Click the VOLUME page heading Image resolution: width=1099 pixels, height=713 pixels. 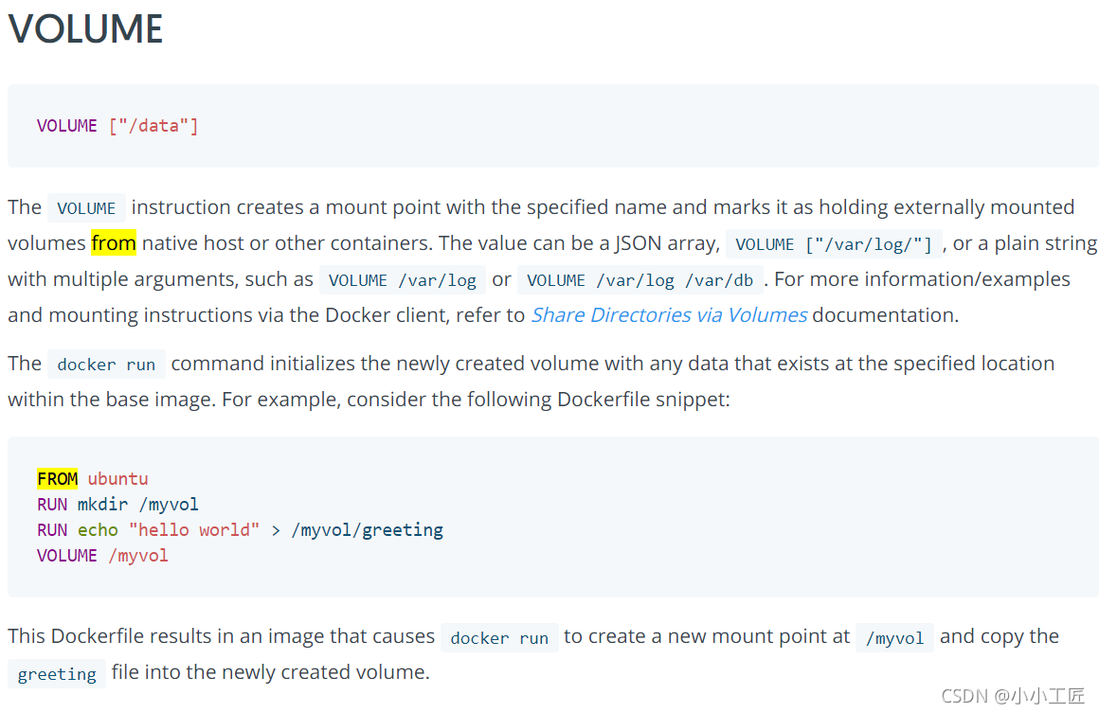point(85,28)
